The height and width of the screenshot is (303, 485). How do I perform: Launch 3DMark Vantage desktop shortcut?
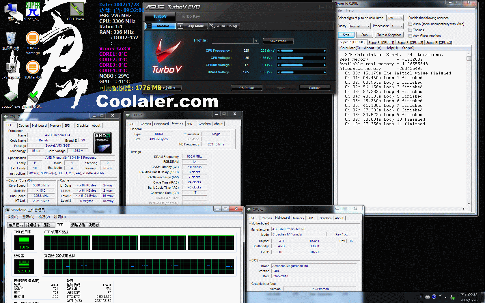[x=33, y=38]
